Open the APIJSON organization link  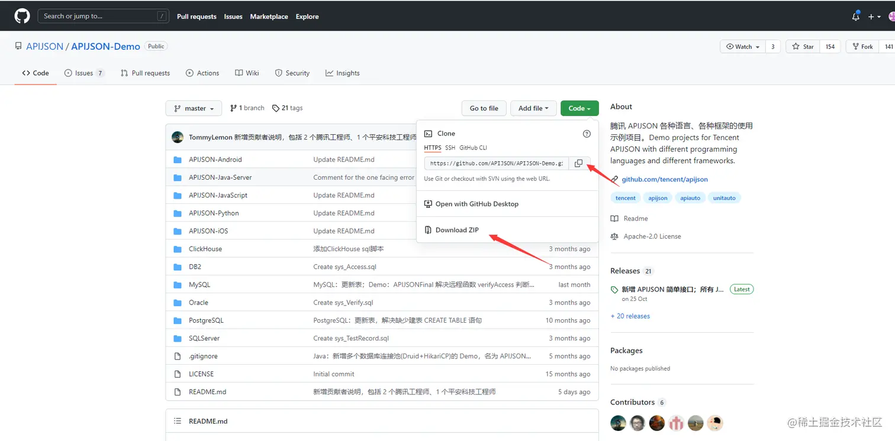44,47
